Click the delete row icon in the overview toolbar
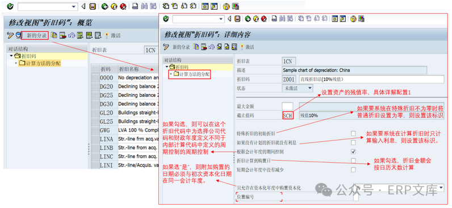This screenshot has height=208, width=452. [62, 35]
